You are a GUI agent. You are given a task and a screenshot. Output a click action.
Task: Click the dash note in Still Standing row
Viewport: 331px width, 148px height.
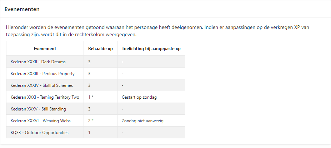[x=122, y=109]
